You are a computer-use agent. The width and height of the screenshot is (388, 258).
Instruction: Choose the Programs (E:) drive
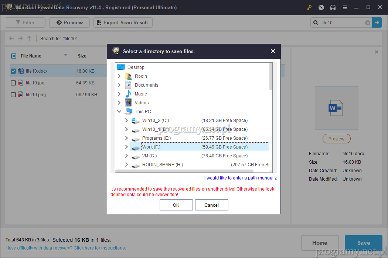(156, 138)
